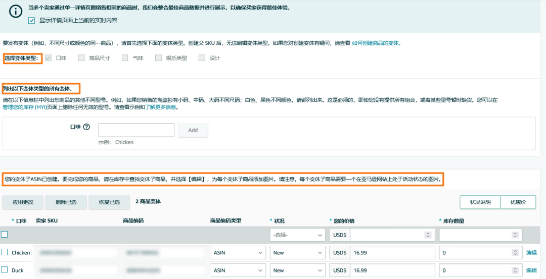
Task: Switch to the 优惠价 tab
Action: [518, 202]
